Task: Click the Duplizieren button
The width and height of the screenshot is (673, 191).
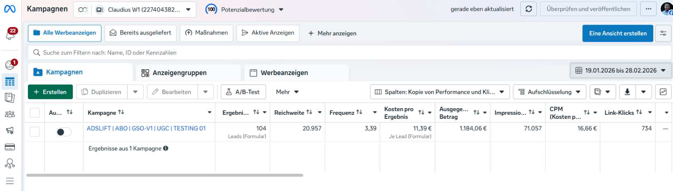Action: coord(102,92)
